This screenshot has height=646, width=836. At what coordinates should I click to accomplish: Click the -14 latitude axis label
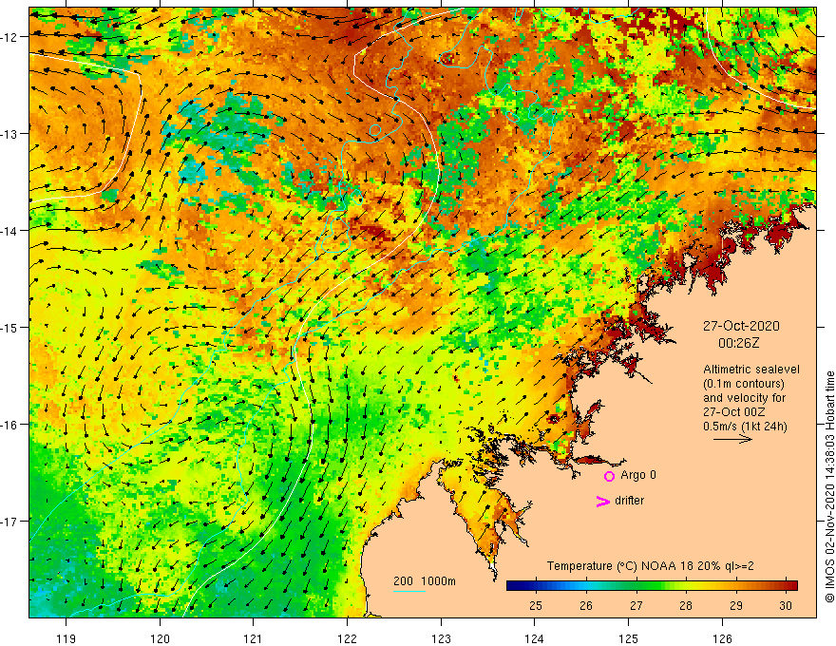tap(9, 231)
